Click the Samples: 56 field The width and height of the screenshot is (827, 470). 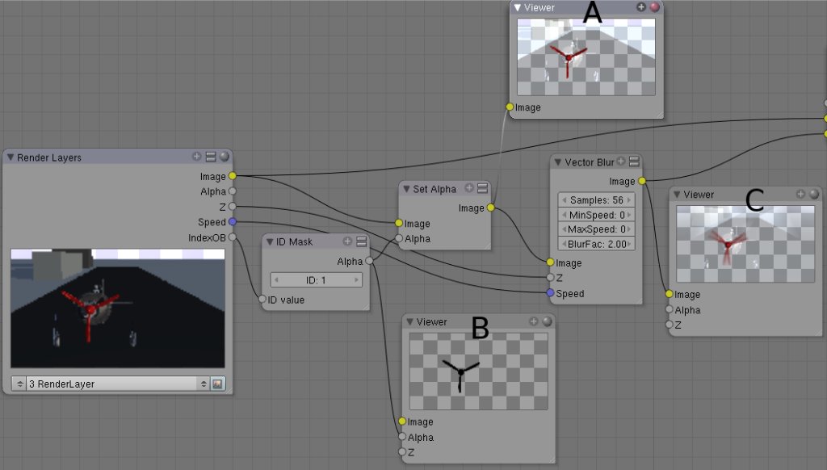597,200
